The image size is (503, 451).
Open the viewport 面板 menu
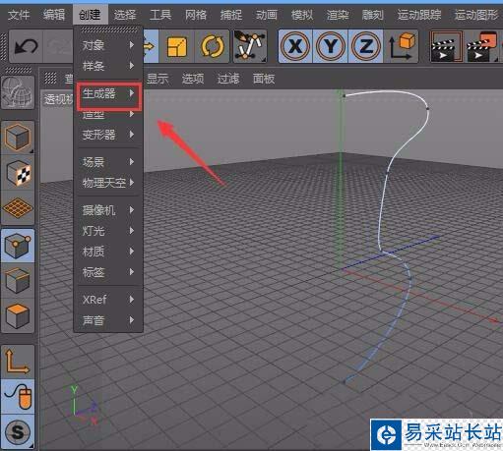point(264,79)
